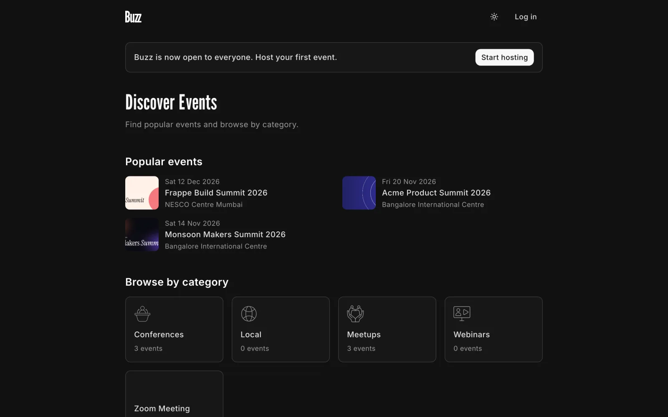This screenshot has width=668, height=417.
Task: Click the Local globe icon
Action: [249, 314]
